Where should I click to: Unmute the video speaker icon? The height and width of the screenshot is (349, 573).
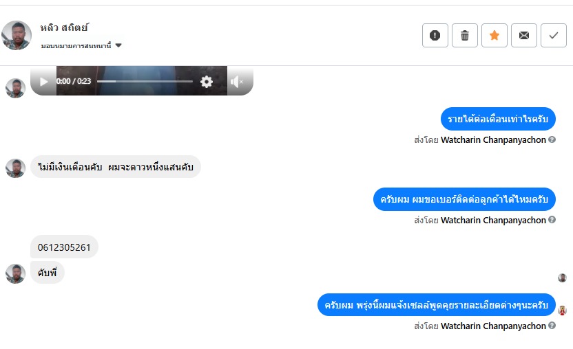click(x=236, y=82)
